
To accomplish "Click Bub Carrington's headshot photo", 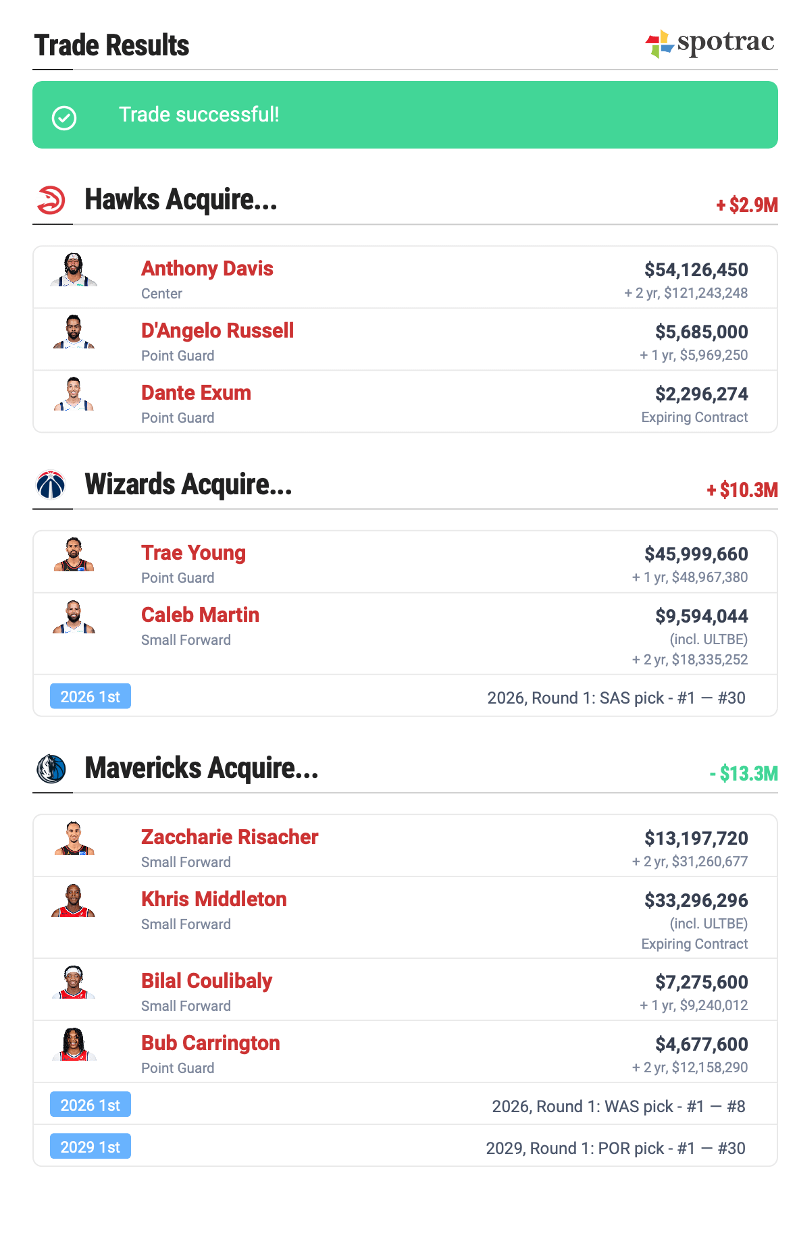I will [74, 1045].
